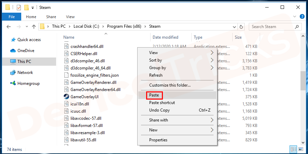Choose Paste from the context menu

click(177, 95)
